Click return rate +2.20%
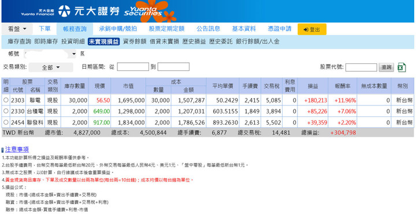 (347, 122)
